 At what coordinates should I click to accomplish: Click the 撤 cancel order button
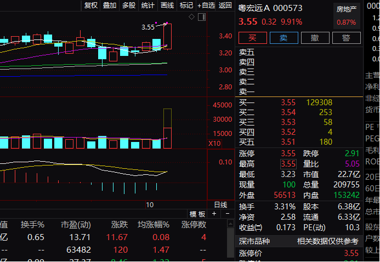pos(315,38)
